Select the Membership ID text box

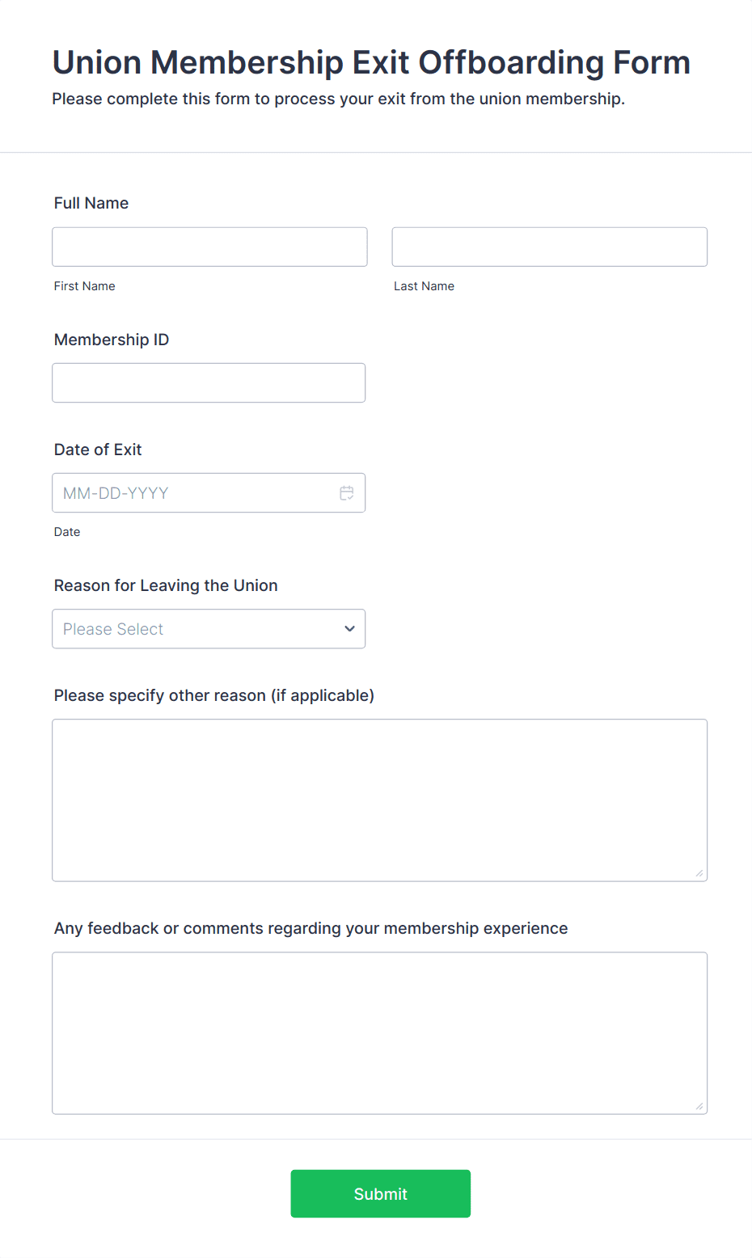point(209,383)
